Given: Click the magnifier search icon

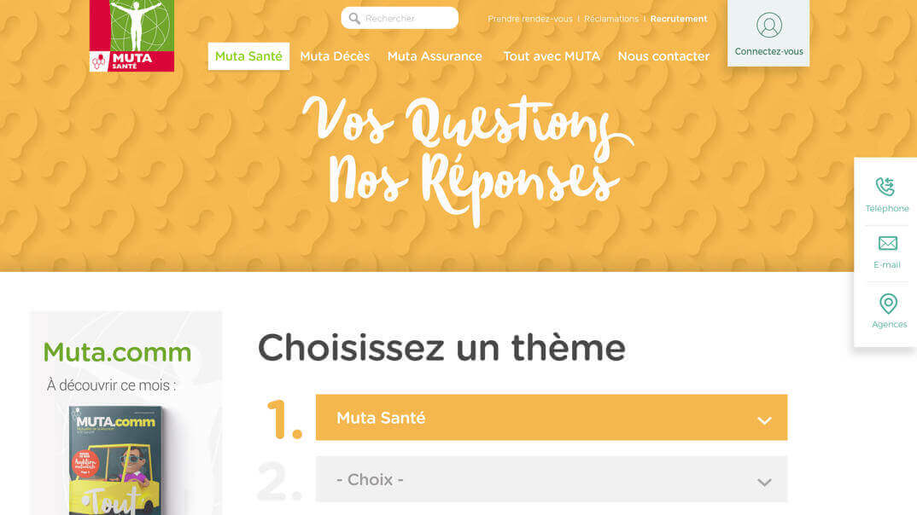Looking at the screenshot, I should [x=354, y=19].
